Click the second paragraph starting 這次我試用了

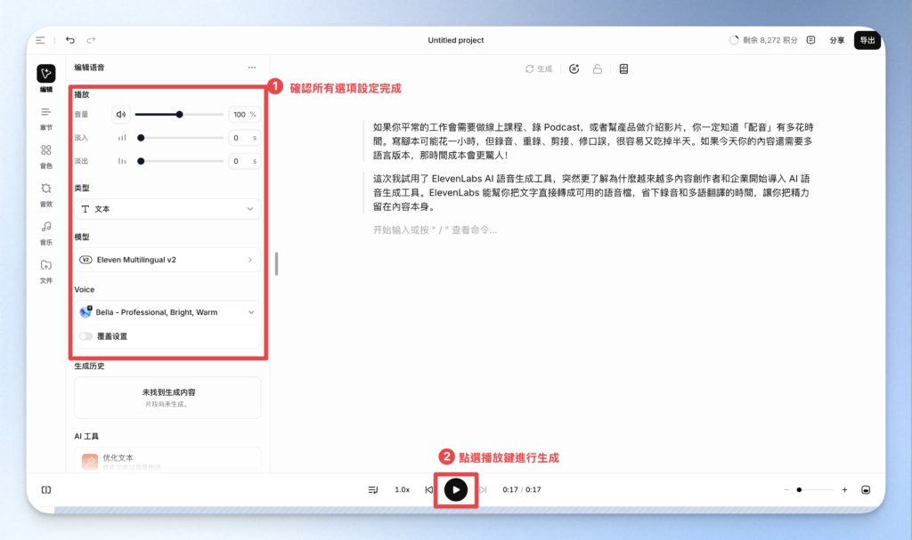[x=591, y=192]
